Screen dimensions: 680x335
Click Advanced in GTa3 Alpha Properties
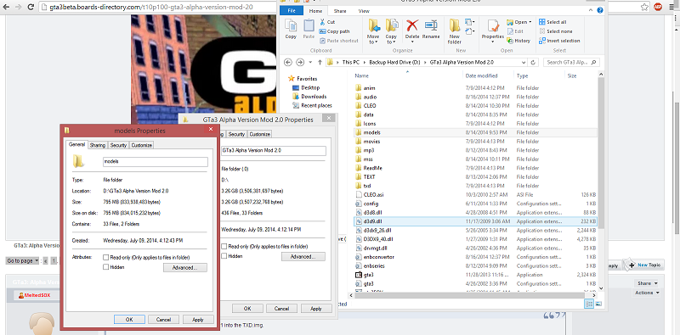303,257
